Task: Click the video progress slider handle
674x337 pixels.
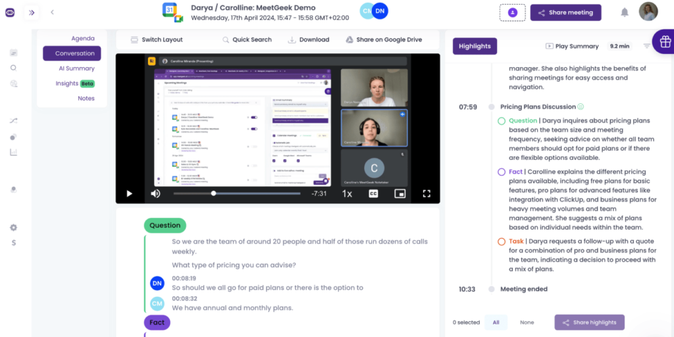Action: (x=213, y=194)
